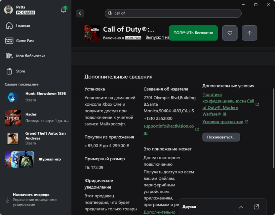The image size is (275, 215).
Task: Go to Главная home page
Action: coord(23,25)
